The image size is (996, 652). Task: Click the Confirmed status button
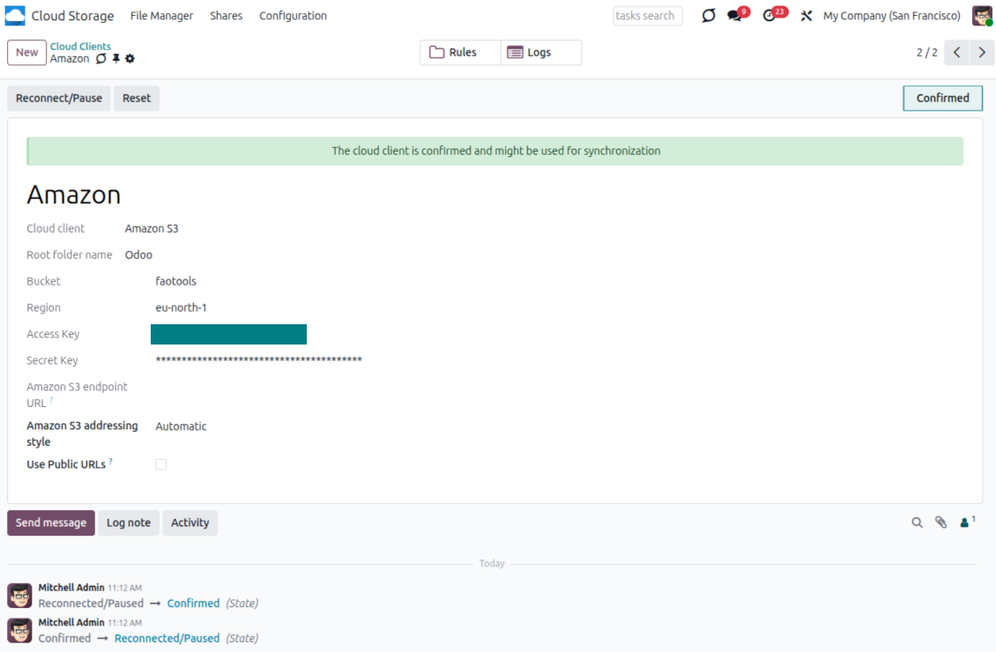[x=942, y=99]
